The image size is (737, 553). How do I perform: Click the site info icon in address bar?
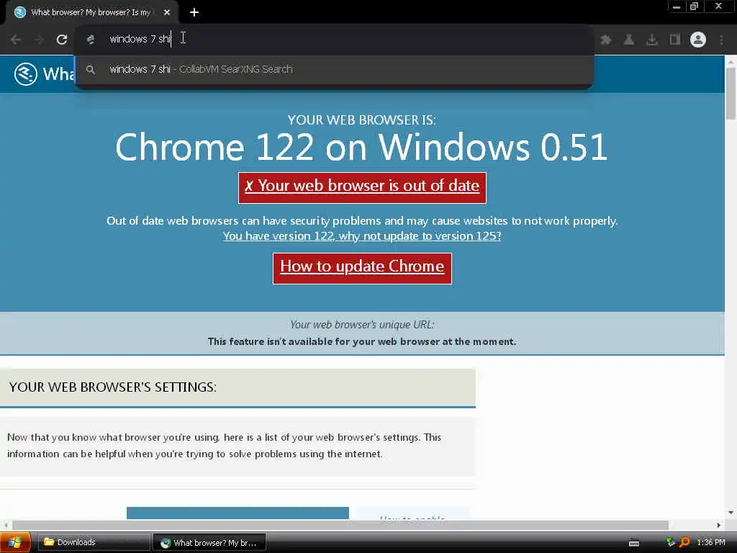pos(91,40)
